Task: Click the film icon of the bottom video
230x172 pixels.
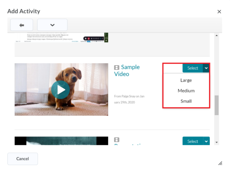Action: coord(117,140)
